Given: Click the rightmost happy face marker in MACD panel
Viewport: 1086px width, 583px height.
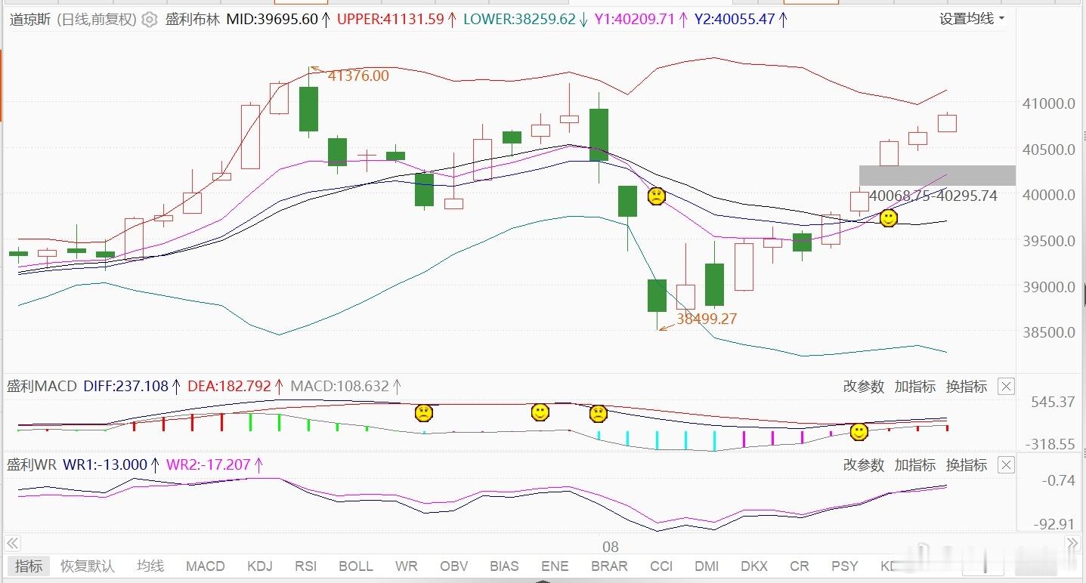Looking at the screenshot, I should pyautogui.click(x=859, y=432).
